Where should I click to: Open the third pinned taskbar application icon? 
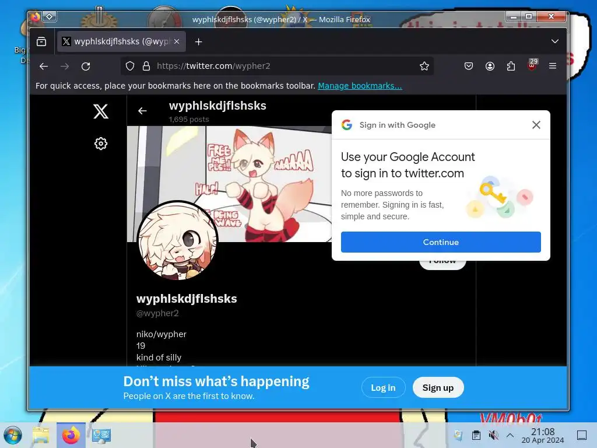coord(101,435)
